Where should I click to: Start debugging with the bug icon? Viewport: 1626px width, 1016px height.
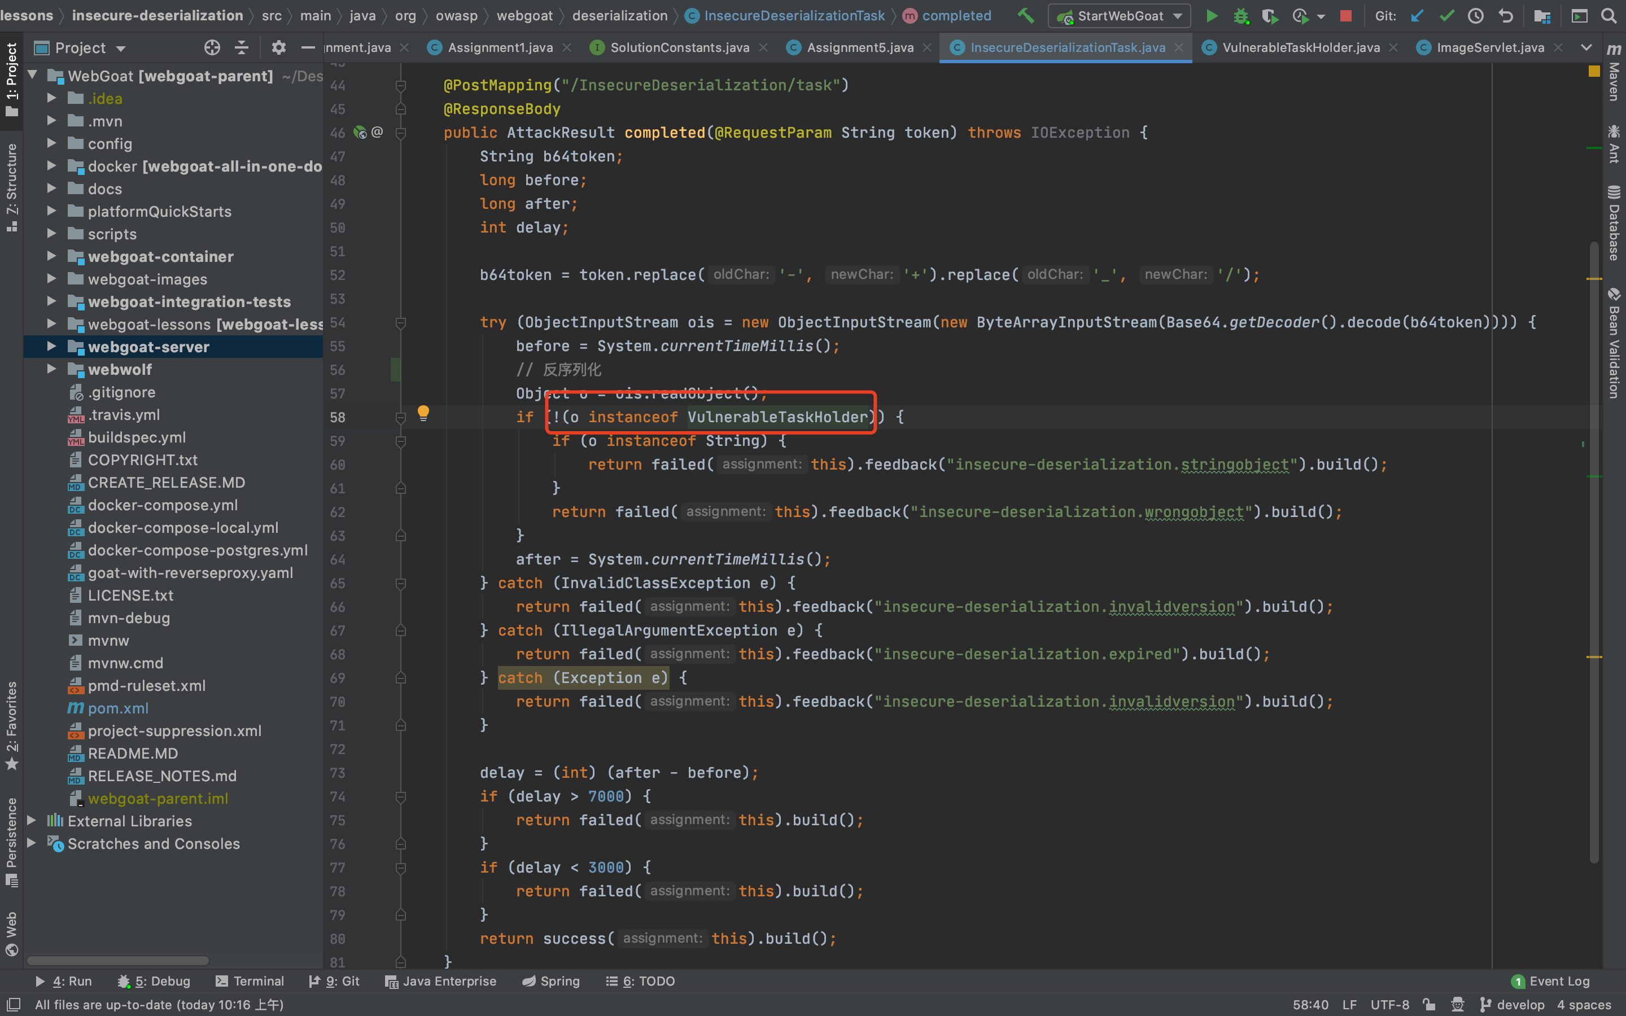point(1240,15)
